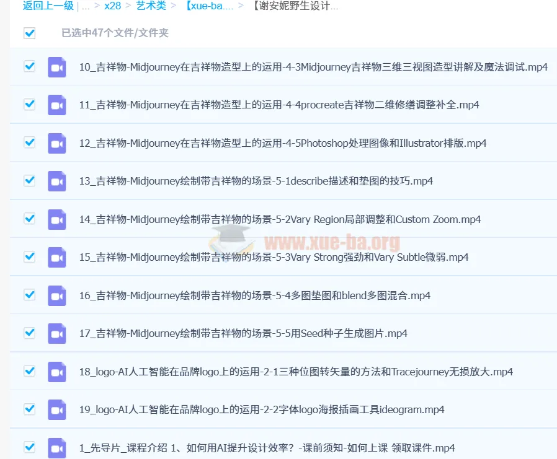Expand the collapsed breadcrumb ellipsis

[86, 6]
